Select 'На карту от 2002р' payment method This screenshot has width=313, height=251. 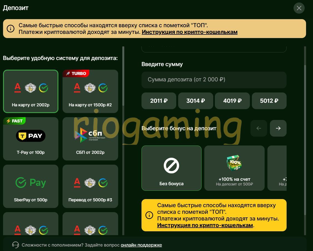pos(31,91)
